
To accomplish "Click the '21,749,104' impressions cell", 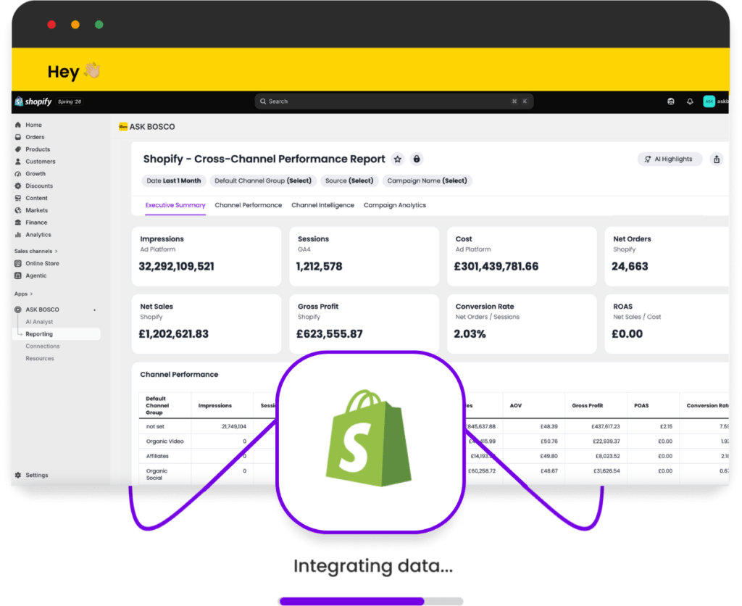I will 234,426.
